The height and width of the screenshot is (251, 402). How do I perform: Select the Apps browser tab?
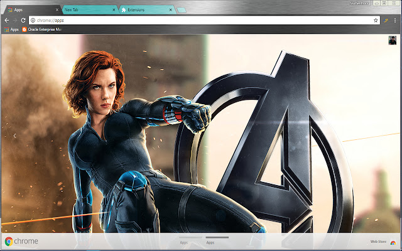coord(33,10)
